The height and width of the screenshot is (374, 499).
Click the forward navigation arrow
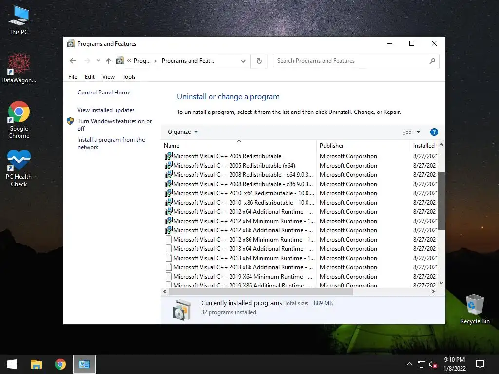(x=87, y=61)
